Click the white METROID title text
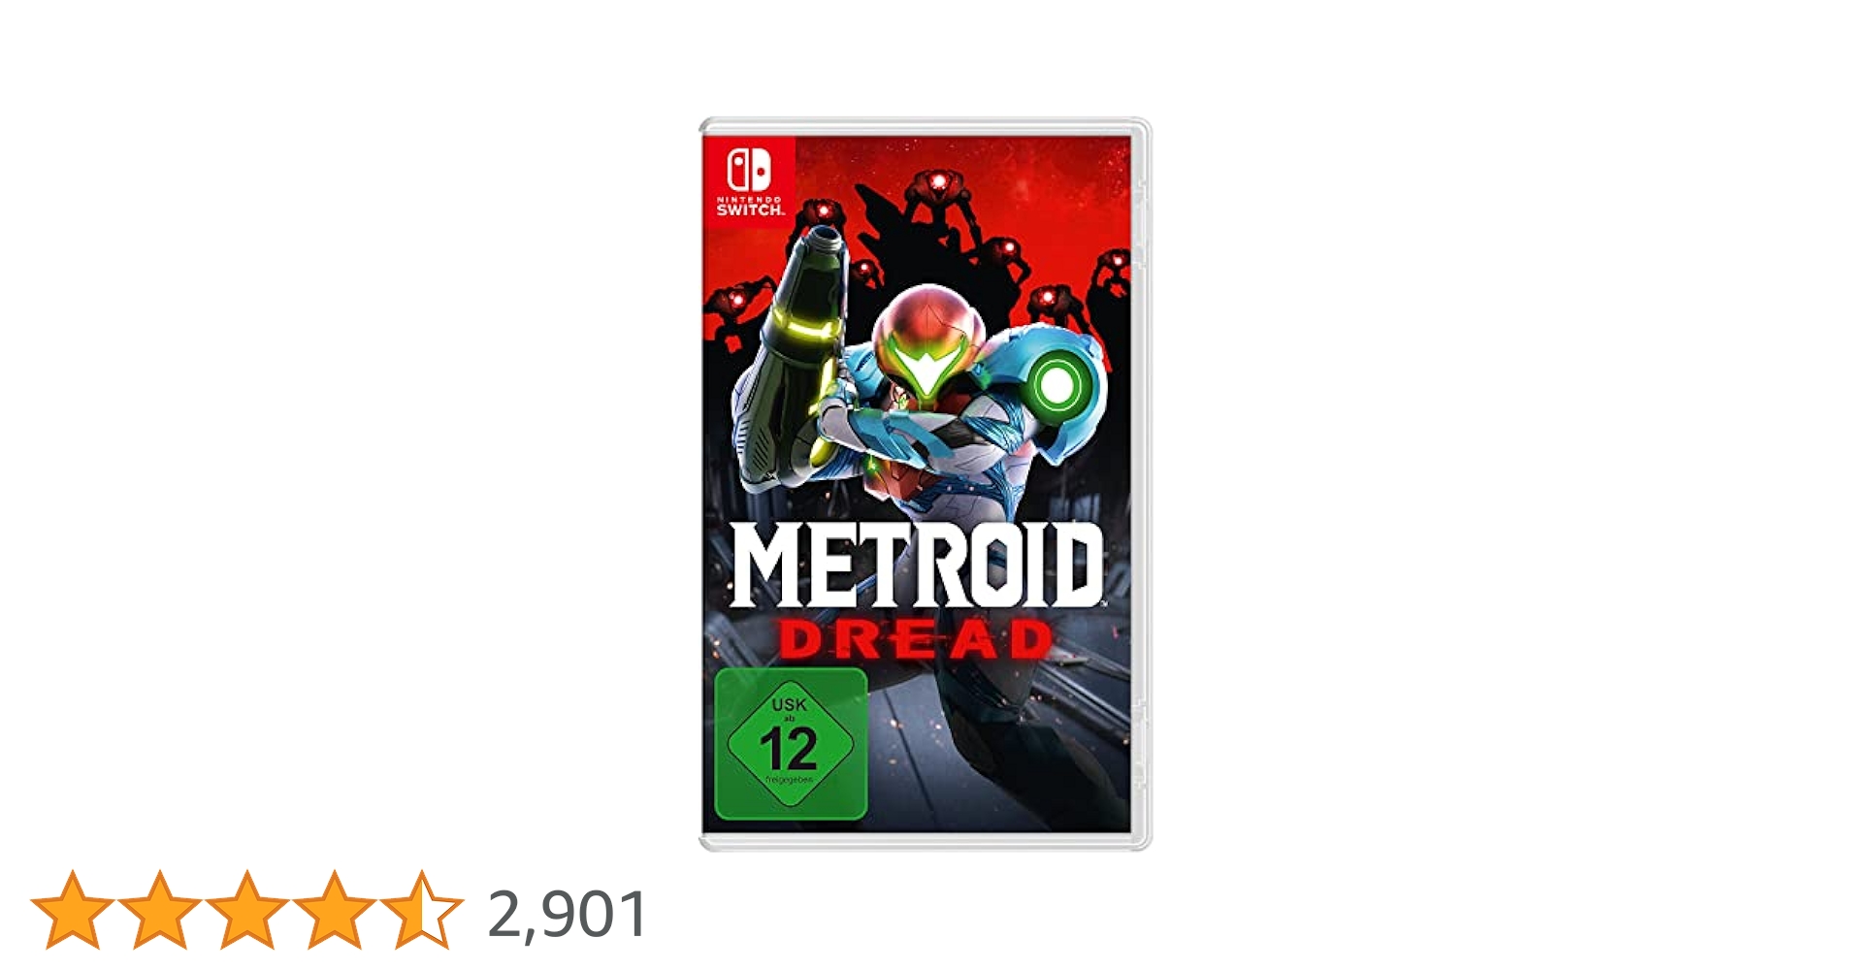The width and height of the screenshot is (1853, 970). (x=917, y=566)
